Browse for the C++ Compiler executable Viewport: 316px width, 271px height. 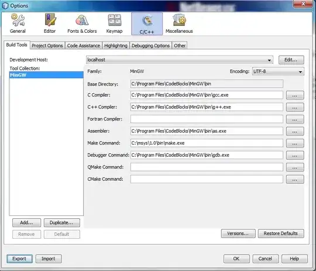click(295, 107)
